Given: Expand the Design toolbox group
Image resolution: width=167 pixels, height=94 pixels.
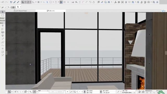Looking at the screenshot, I should click(x=2, y=18).
